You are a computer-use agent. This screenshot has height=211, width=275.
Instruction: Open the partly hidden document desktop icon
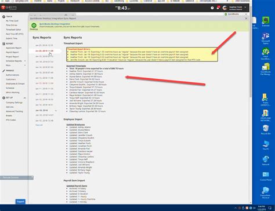click(255, 23)
